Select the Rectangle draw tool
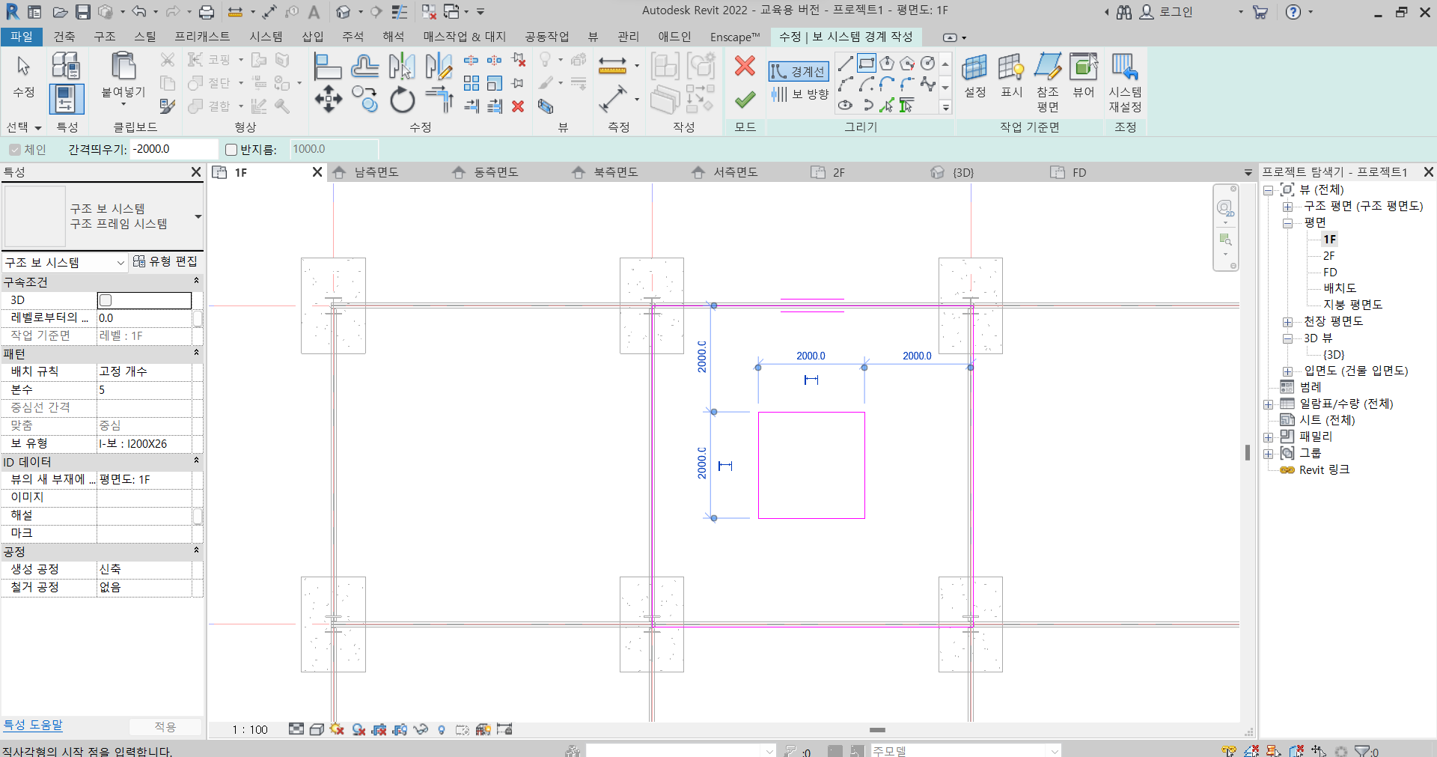Image resolution: width=1437 pixels, height=757 pixels. pos(867,63)
